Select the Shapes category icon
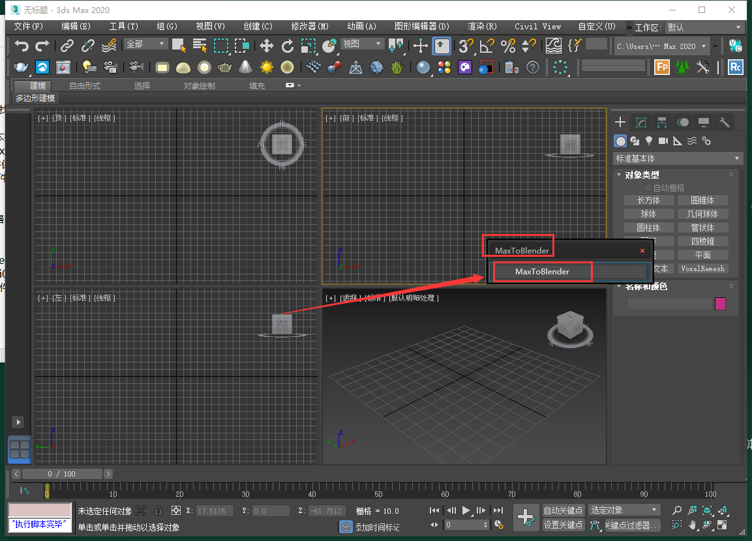This screenshot has width=752, height=541. coord(635,141)
